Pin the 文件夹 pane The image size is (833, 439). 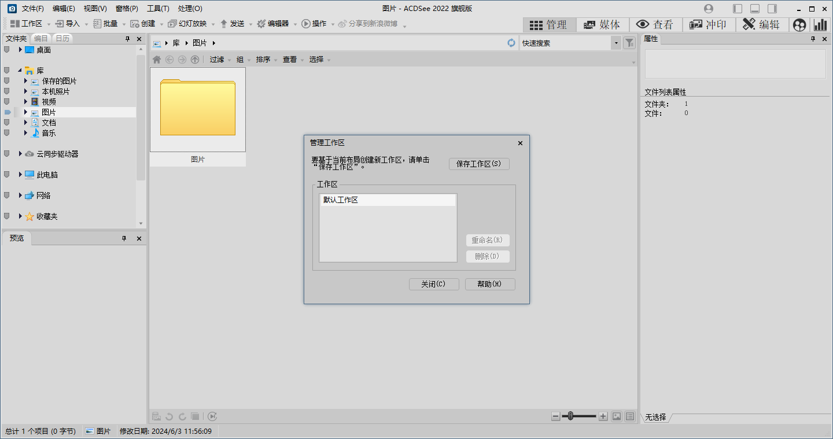click(x=127, y=39)
